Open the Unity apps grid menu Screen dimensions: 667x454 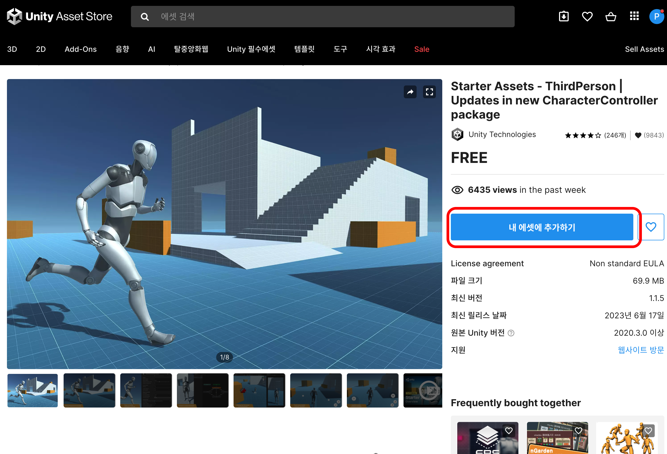pyautogui.click(x=634, y=16)
